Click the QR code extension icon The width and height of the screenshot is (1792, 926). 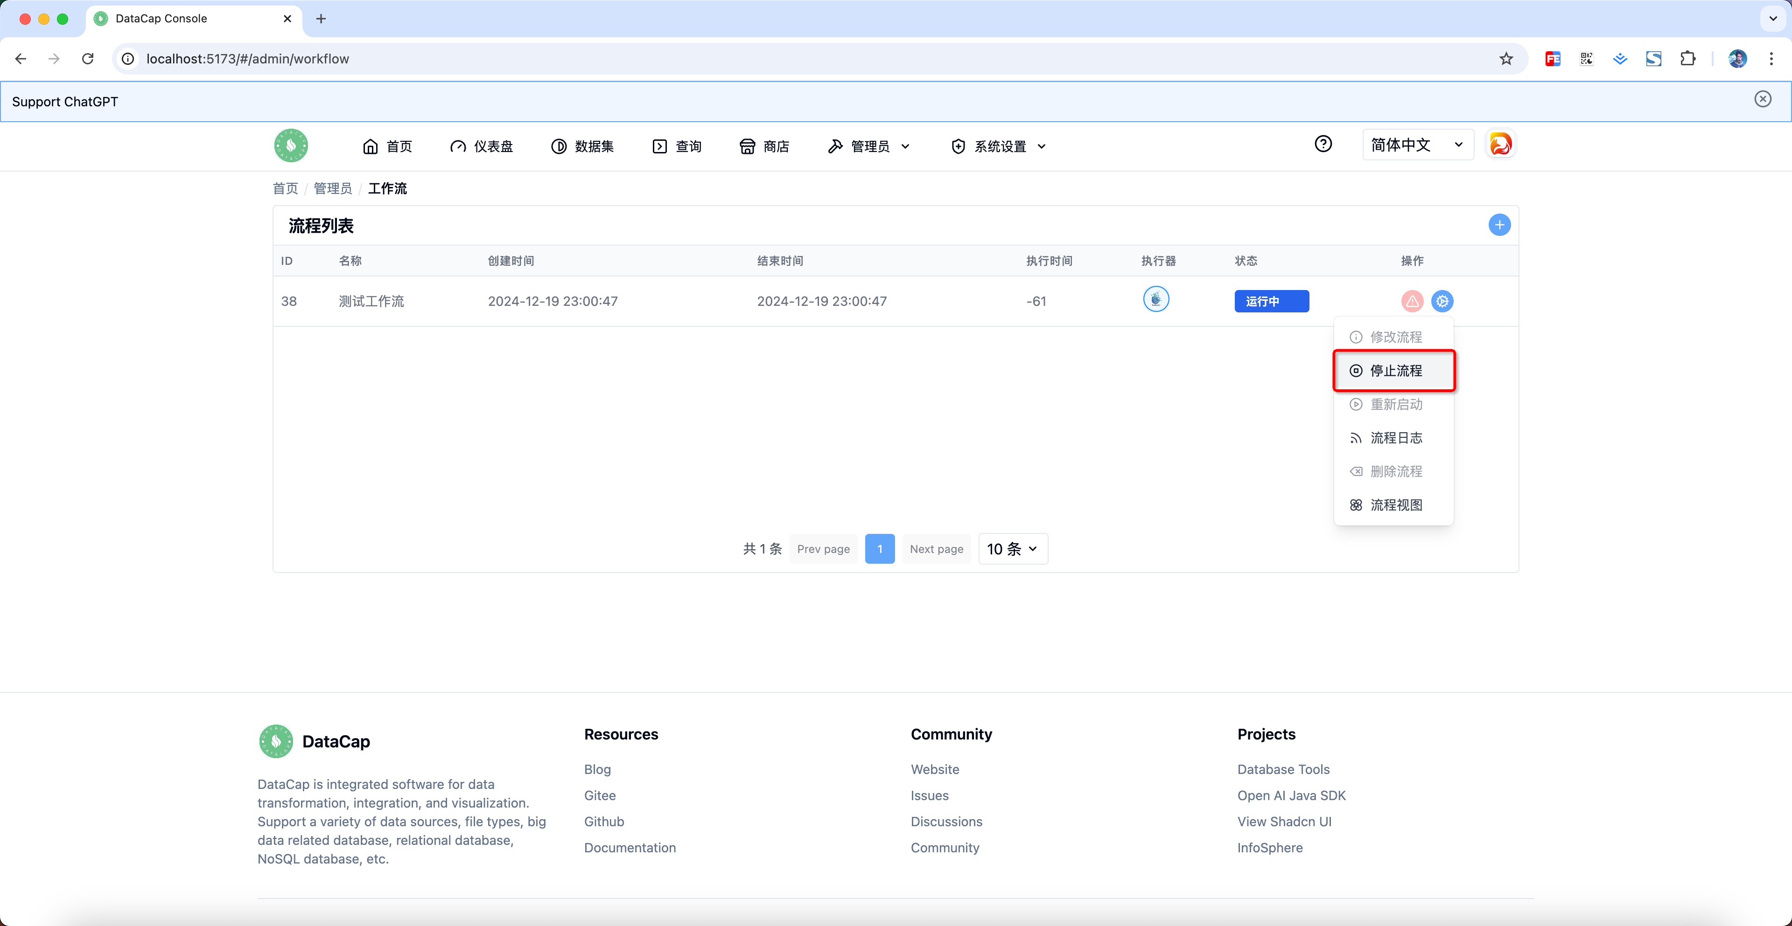pos(1586,59)
